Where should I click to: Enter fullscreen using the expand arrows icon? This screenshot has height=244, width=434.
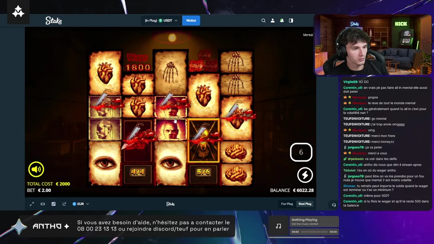(x=32, y=204)
